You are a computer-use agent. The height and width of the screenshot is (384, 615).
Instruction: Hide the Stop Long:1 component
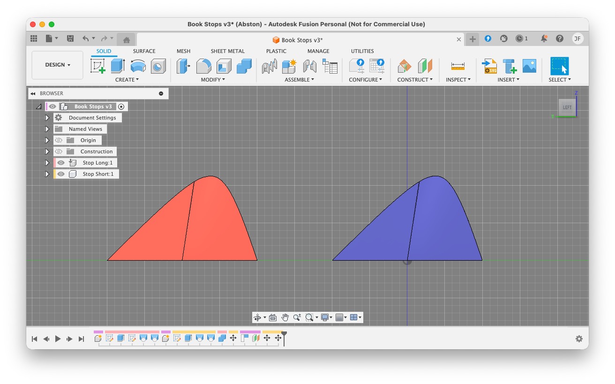pos(61,163)
